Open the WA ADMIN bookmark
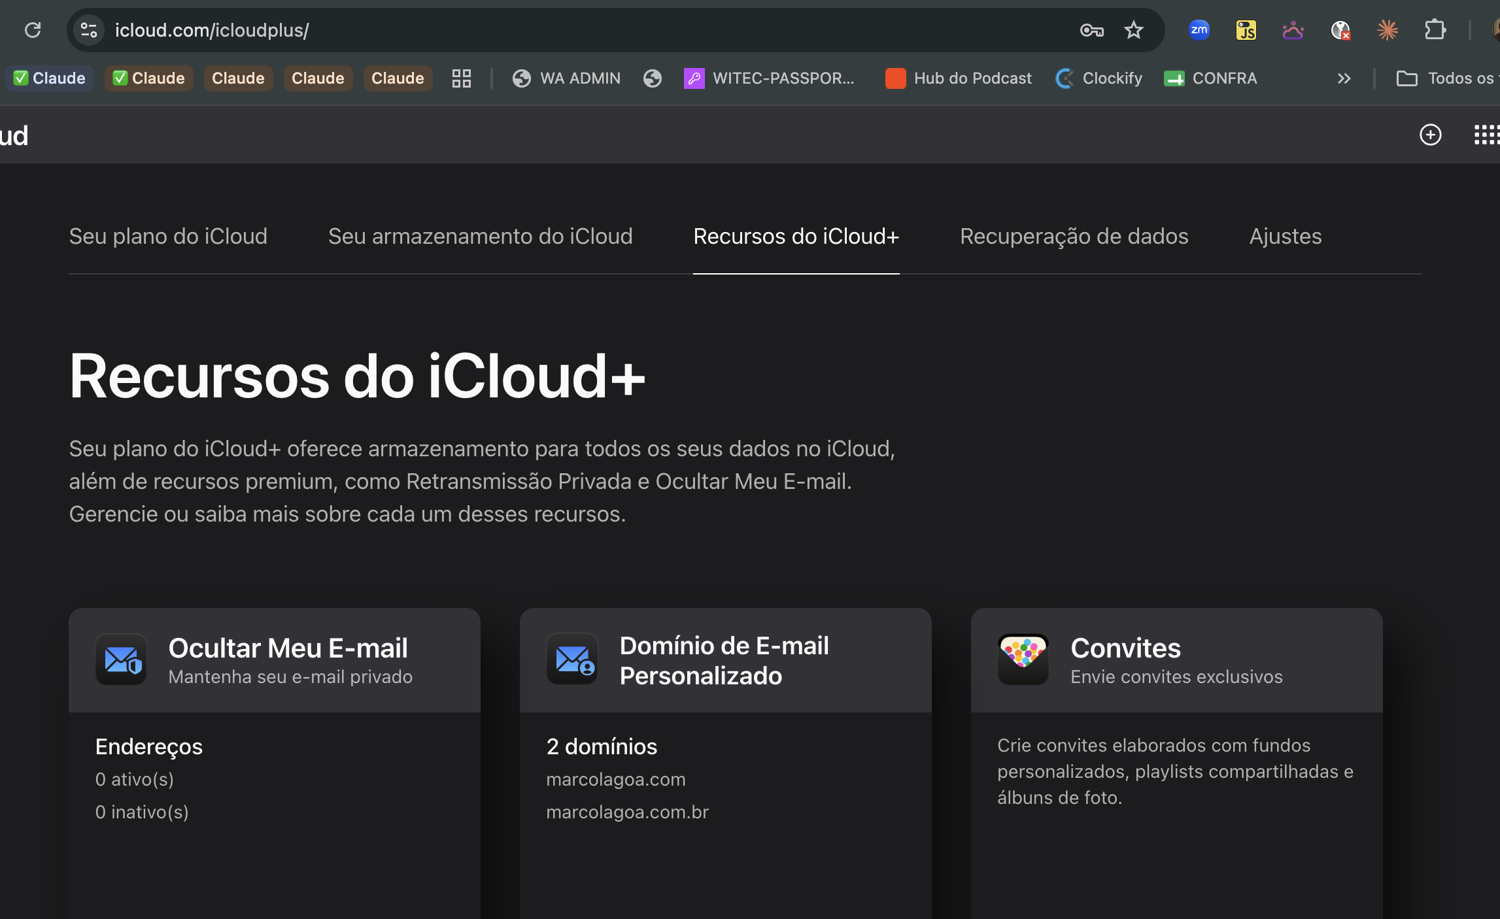Image resolution: width=1500 pixels, height=919 pixels. 566,78
